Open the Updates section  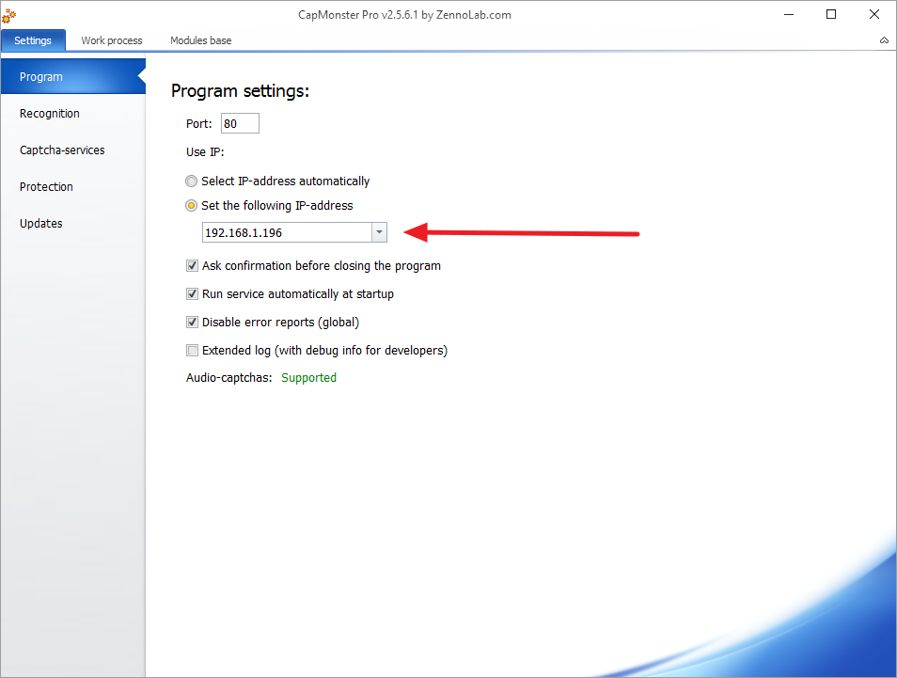(73, 223)
